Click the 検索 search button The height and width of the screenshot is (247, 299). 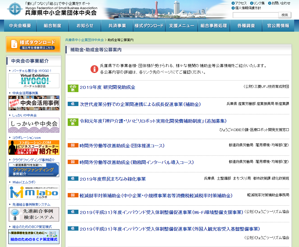click(284, 15)
